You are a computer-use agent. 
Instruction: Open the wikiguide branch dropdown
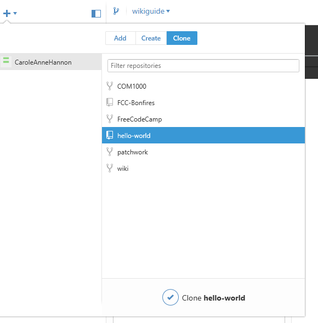click(151, 11)
